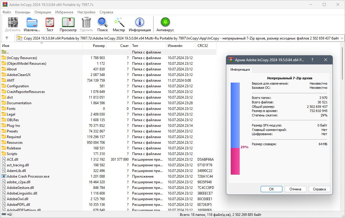The width and height of the screenshot is (345, 218).
Task: Open the Информация (Info) toolbar icon
Action: (x=140, y=23)
